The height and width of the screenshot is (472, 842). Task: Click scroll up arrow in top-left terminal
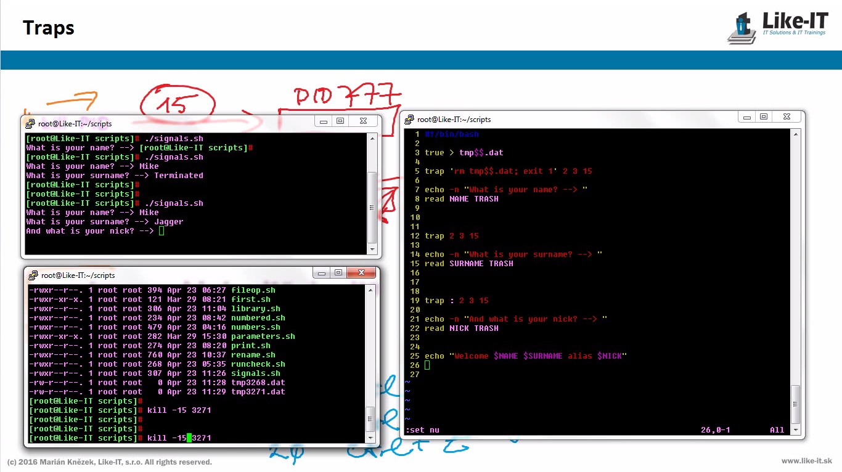372,139
